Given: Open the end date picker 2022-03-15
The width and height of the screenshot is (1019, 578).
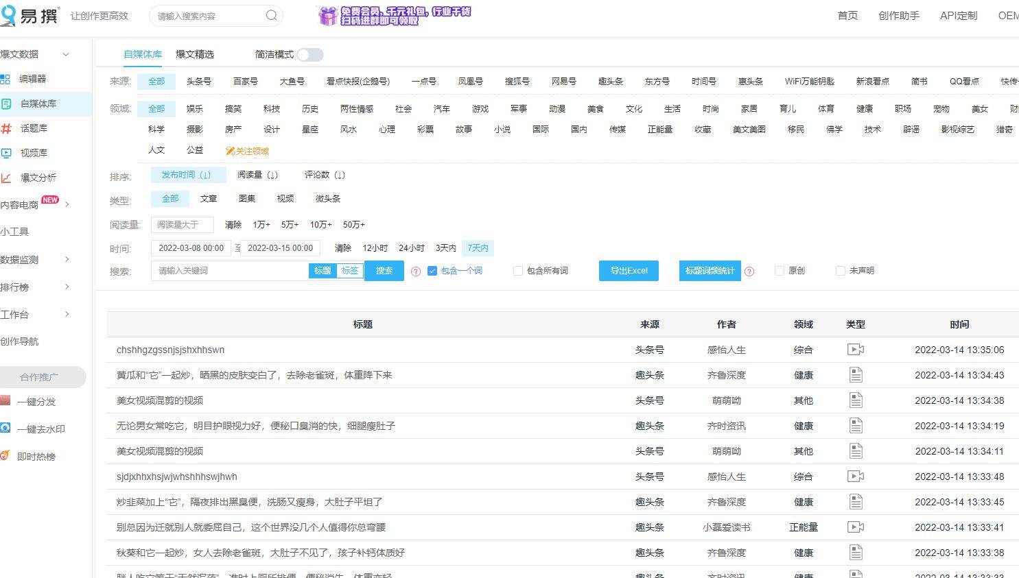Looking at the screenshot, I should [280, 248].
